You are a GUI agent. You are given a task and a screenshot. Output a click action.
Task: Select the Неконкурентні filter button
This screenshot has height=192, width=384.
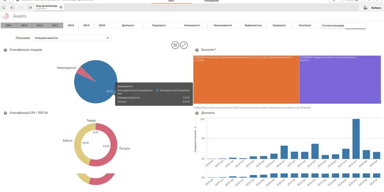point(222,25)
